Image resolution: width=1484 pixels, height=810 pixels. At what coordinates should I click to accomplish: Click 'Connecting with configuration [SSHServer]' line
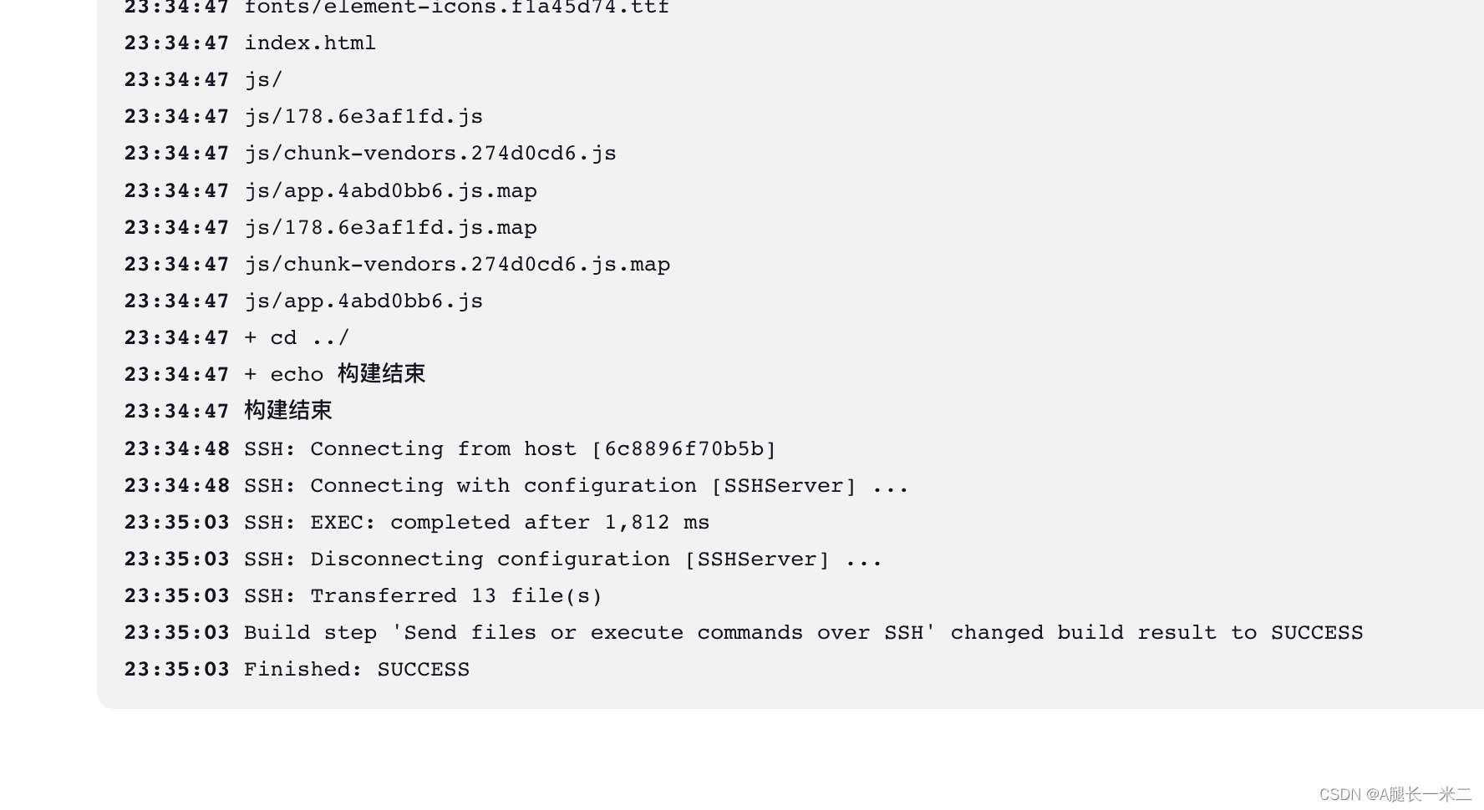516,485
